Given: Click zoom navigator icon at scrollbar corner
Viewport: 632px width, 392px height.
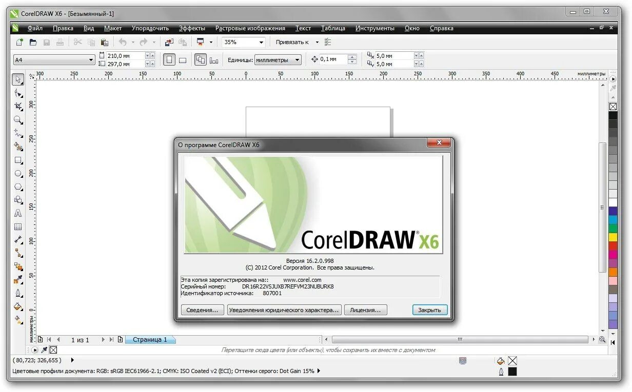Looking at the screenshot, I should (x=603, y=339).
